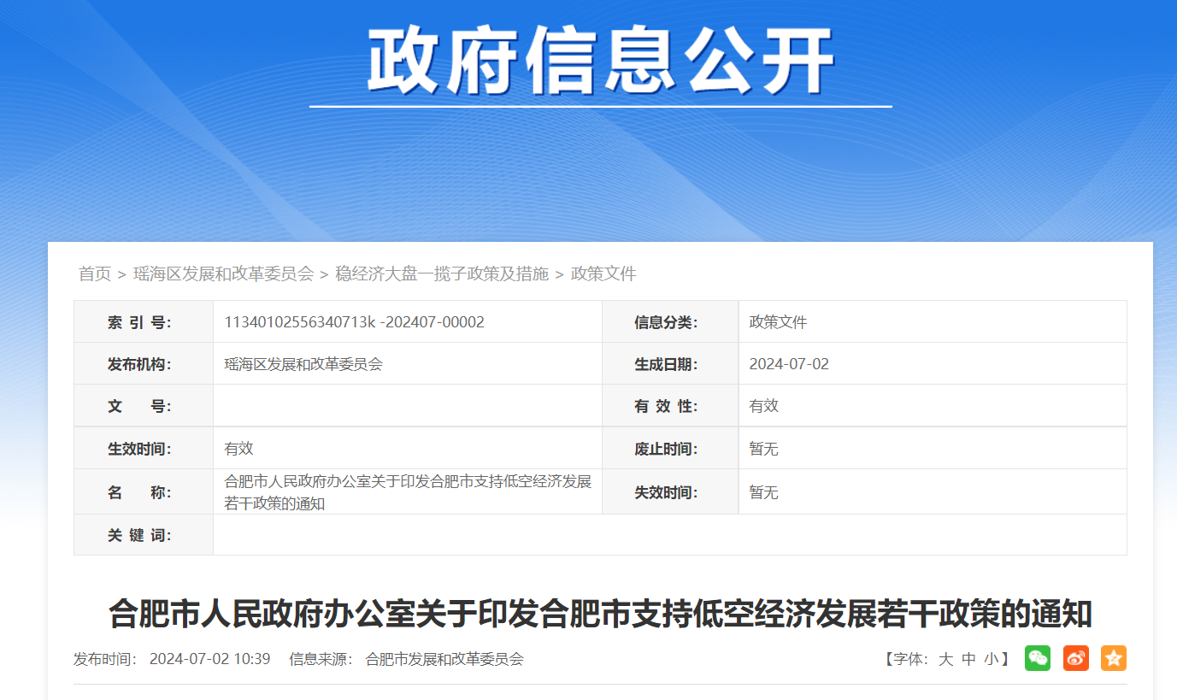Set font size to 中 (medium)
1177x700 pixels.
tap(968, 659)
